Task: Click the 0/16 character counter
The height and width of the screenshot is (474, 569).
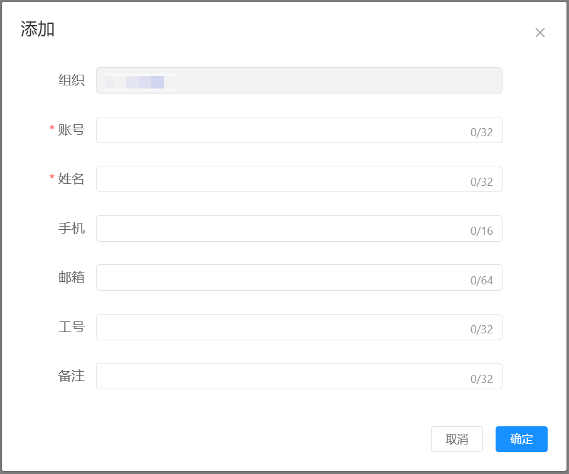Action: click(482, 231)
